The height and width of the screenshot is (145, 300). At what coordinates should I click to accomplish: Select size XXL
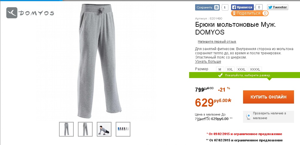[230, 69]
